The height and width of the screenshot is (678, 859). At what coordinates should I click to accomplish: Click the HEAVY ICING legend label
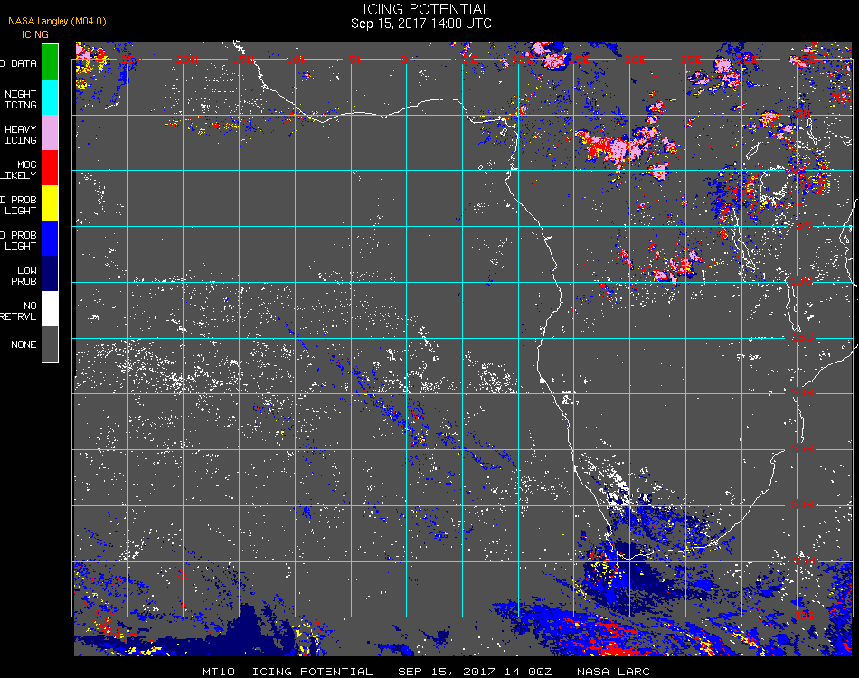(20, 135)
